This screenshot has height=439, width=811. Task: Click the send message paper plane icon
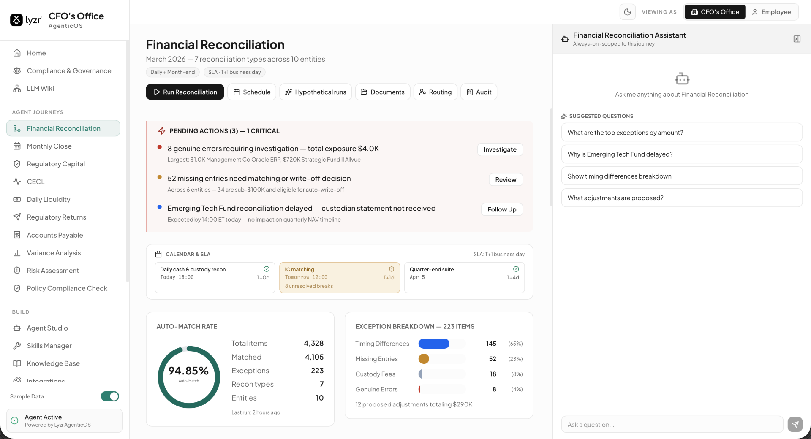click(x=795, y=424)
